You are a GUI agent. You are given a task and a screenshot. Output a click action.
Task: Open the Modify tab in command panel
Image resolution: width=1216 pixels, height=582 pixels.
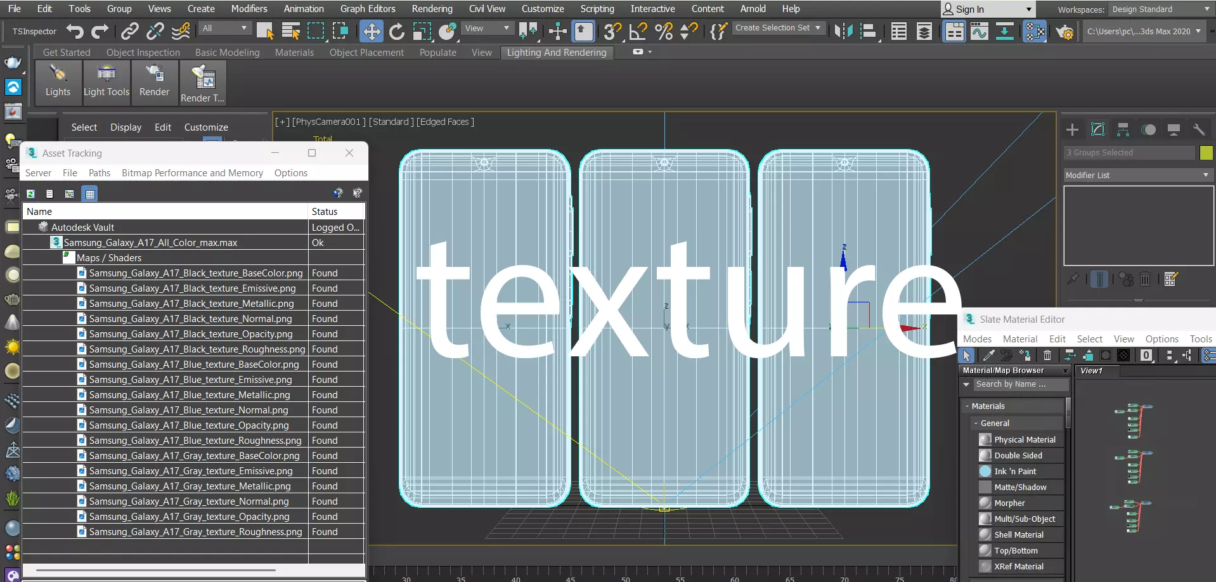1097,130
